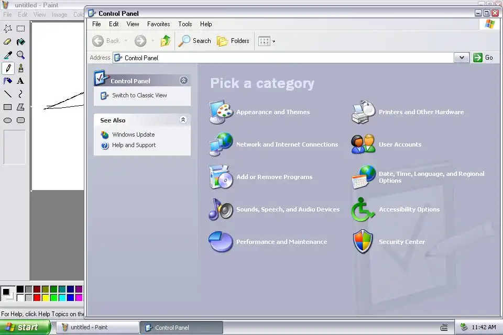Toggle the Folders pane button
Screen dimensions: 503x335
233,41
